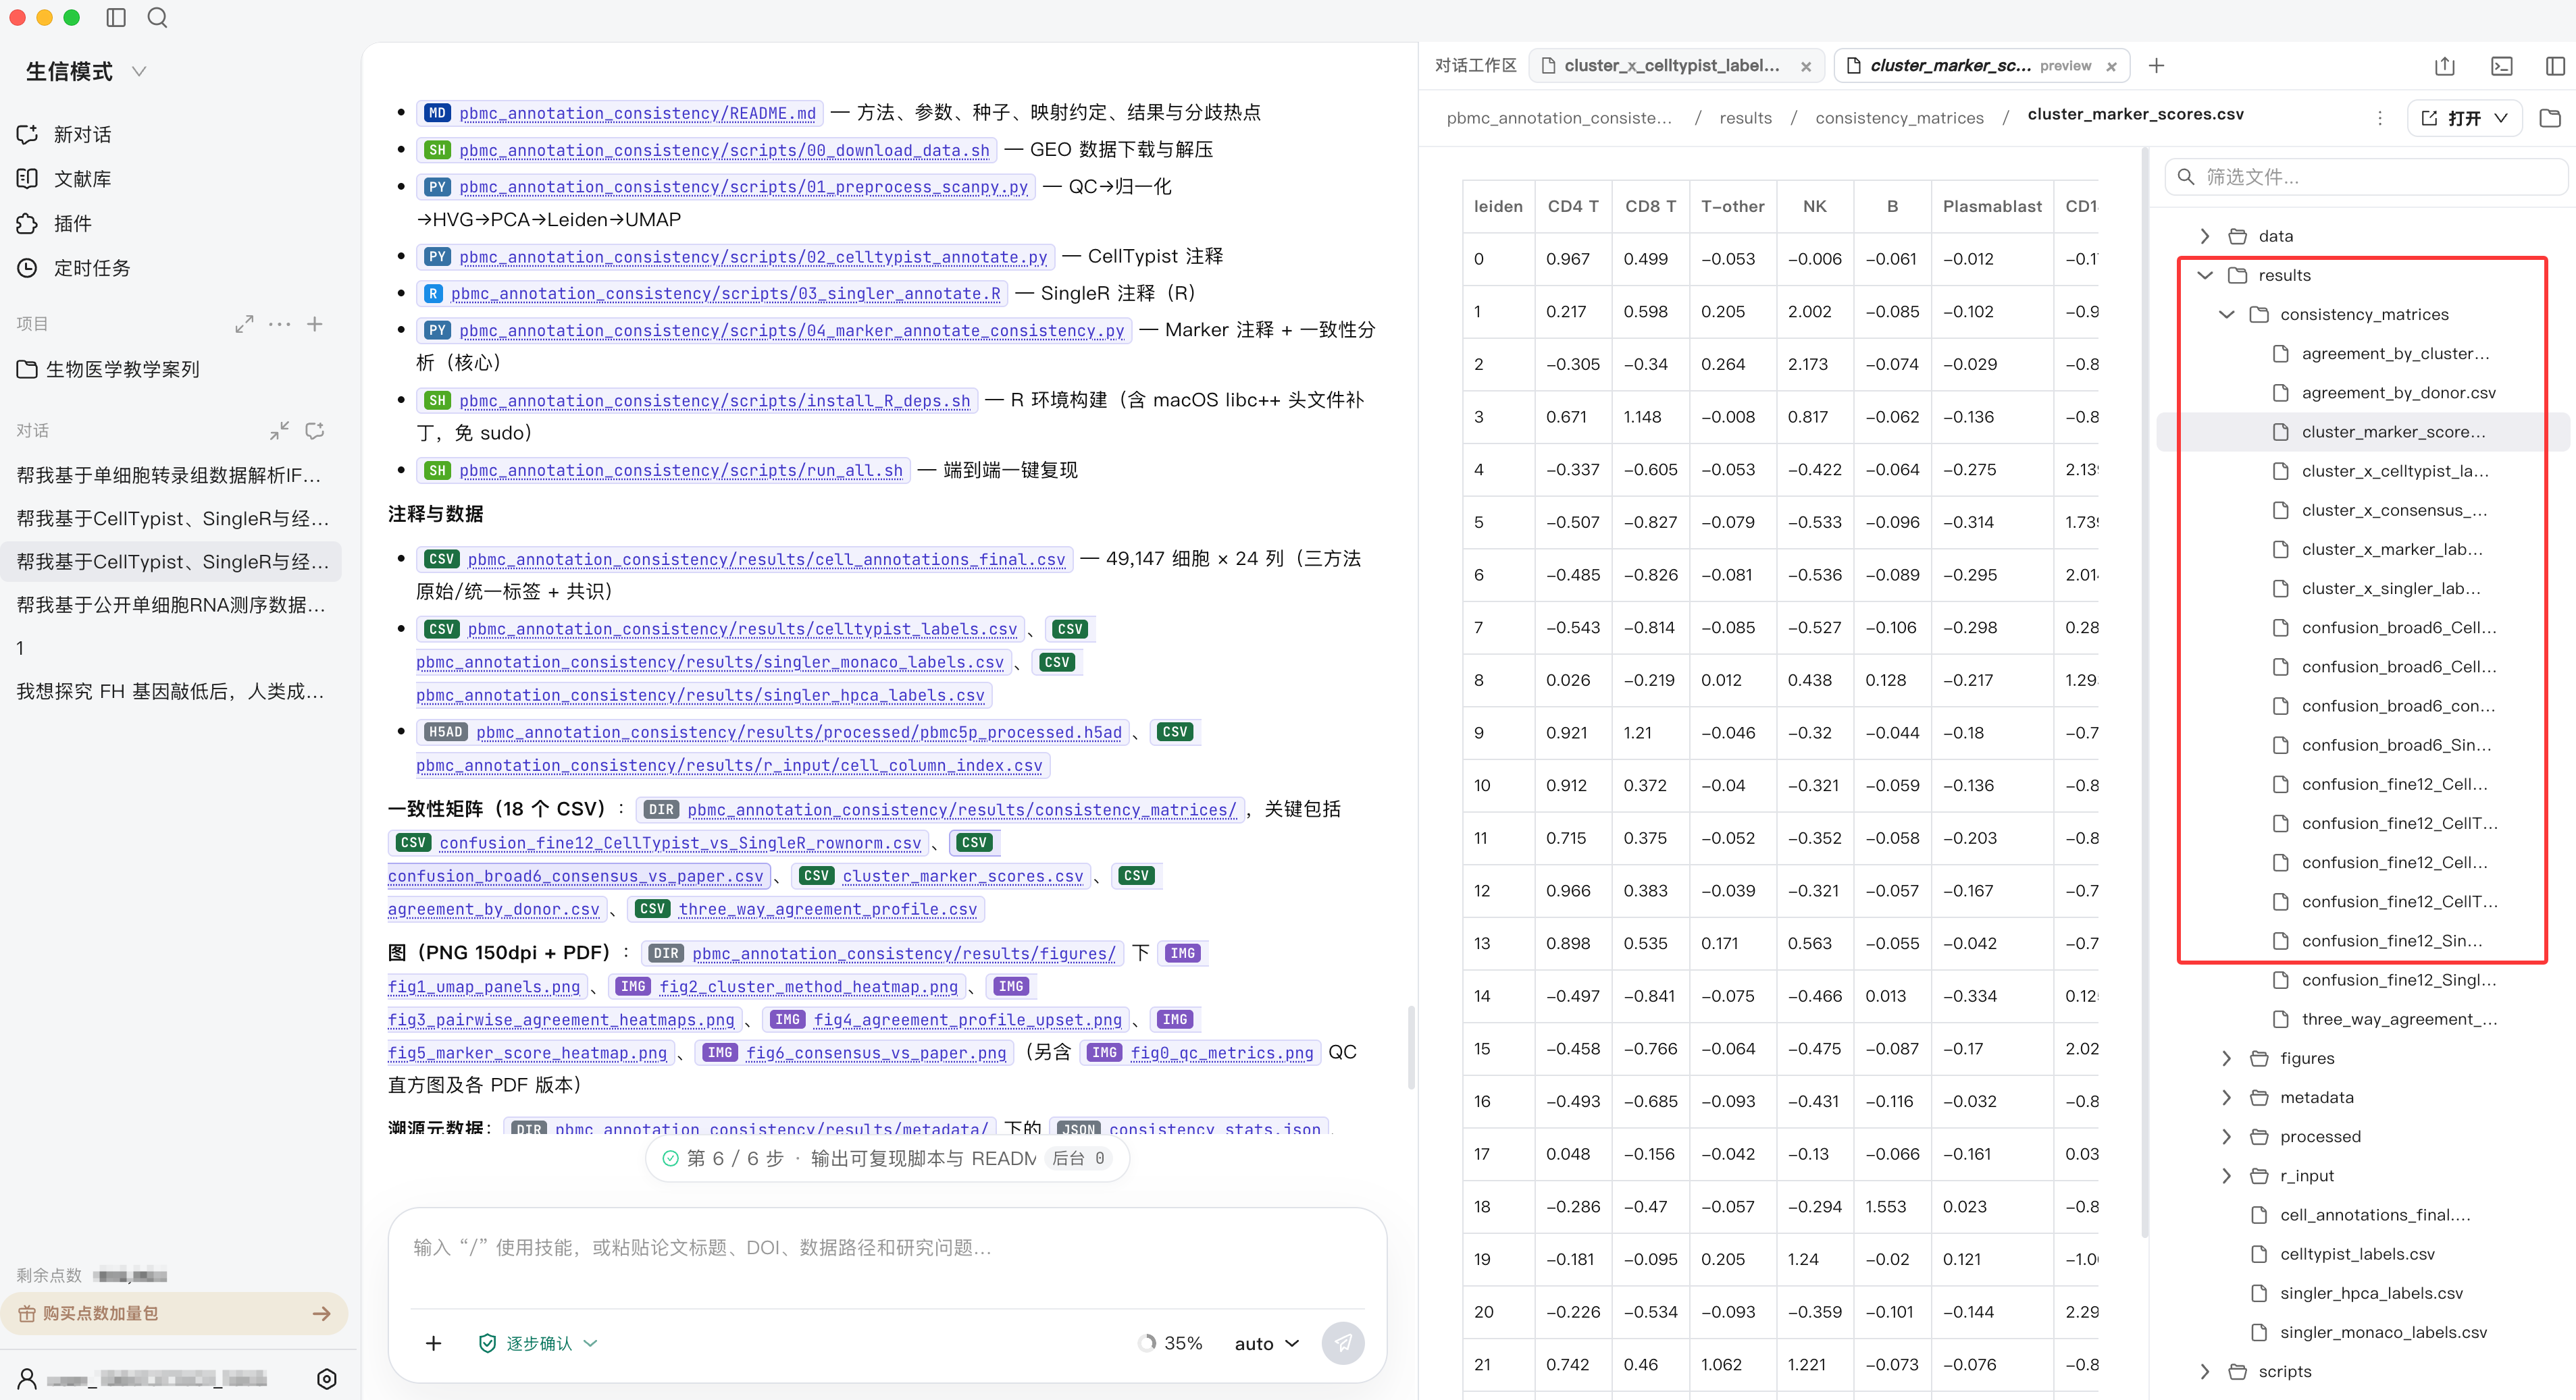Add a new project with plus icon
The image size is (2576, 1400).
click(315, 324)
